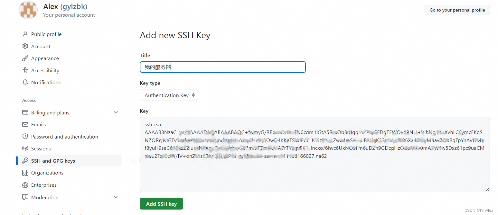
Task: Click the Enterprises globe icon
Action: click(x=25, y=185)
